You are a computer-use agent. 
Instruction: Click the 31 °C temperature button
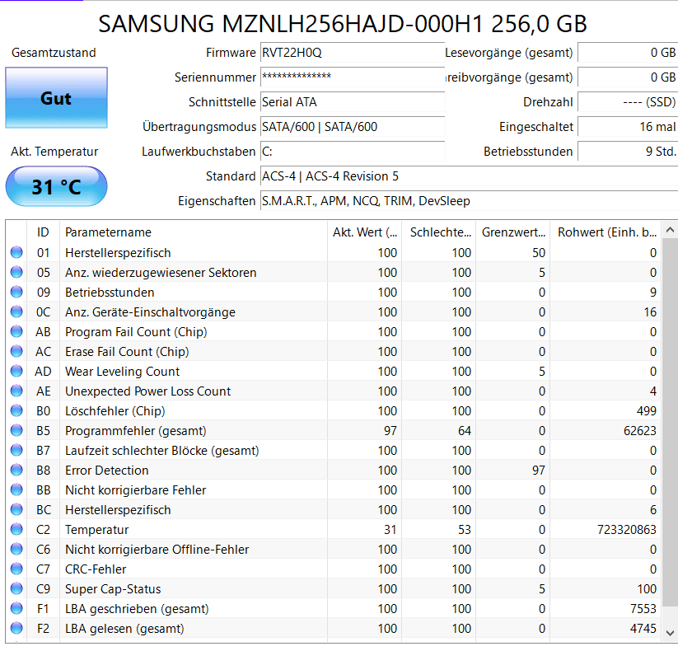pos(56,186)
